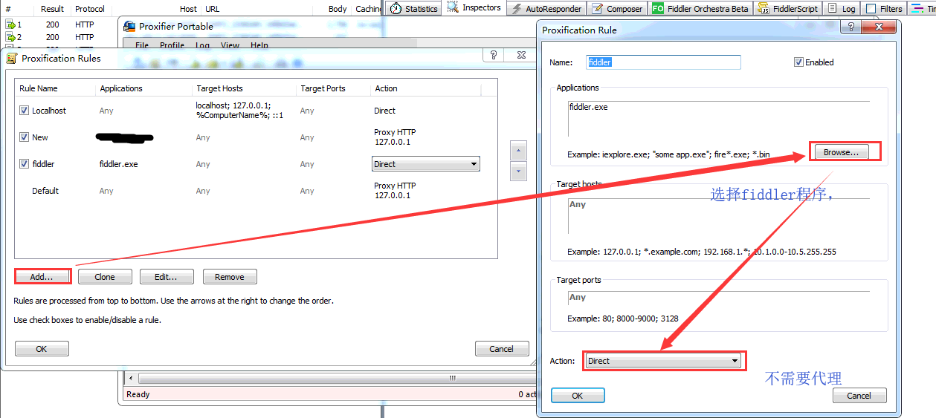The width and height of the screenshot is (936, 418).
Task: Open the Statistics tab in Fiddler
Action: tap(413, 8)
